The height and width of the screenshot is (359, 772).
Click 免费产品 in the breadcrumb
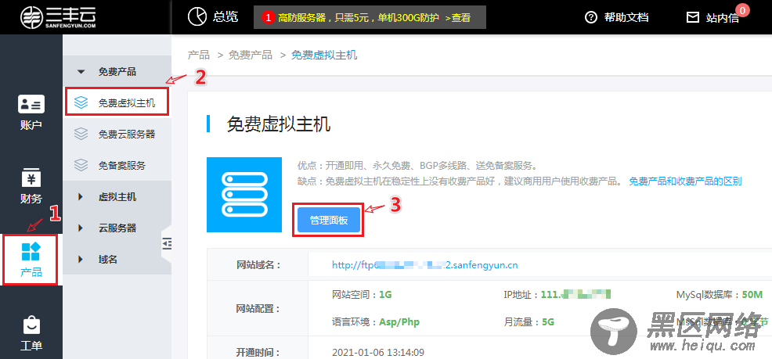click(250, 55)
